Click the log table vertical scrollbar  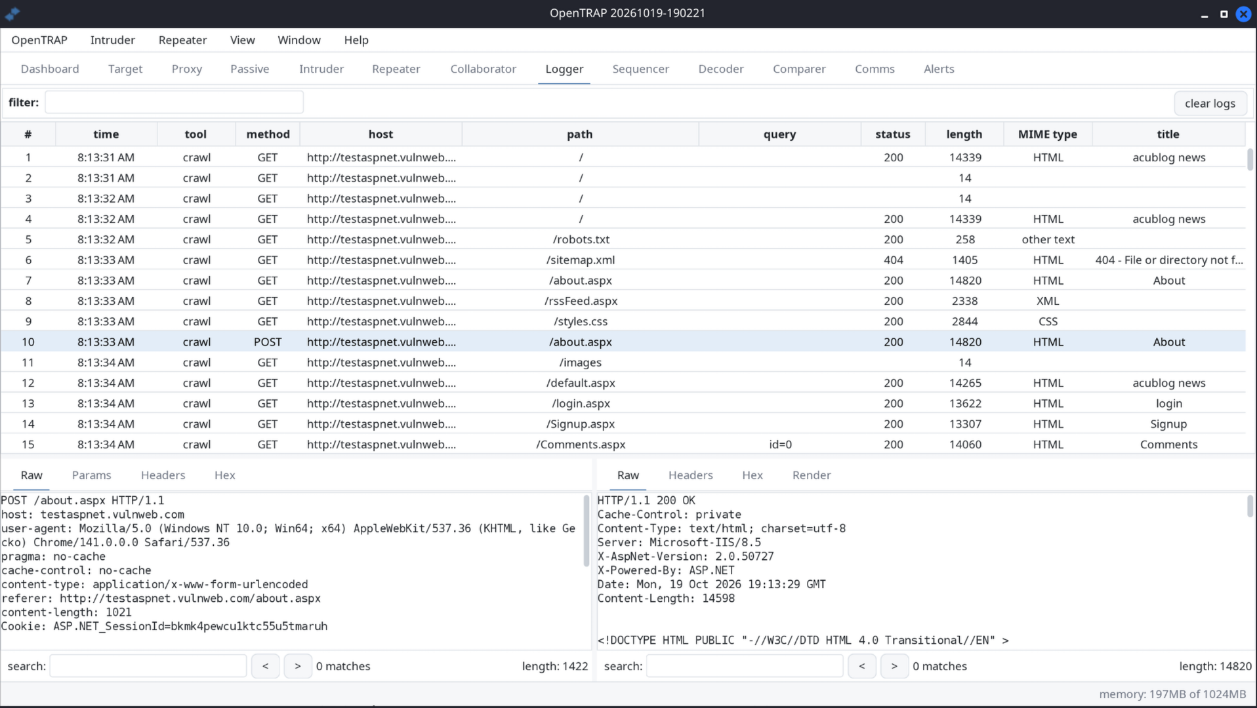click(1250, 159)
